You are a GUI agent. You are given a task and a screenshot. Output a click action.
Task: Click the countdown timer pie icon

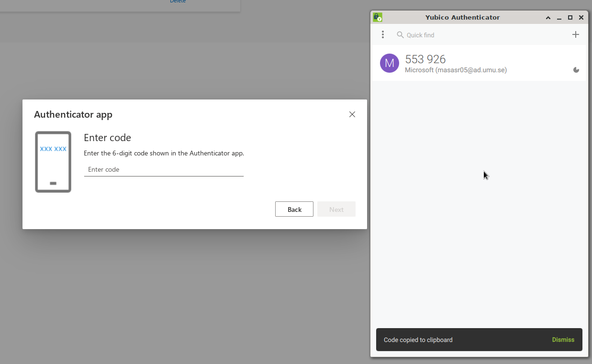576,70
